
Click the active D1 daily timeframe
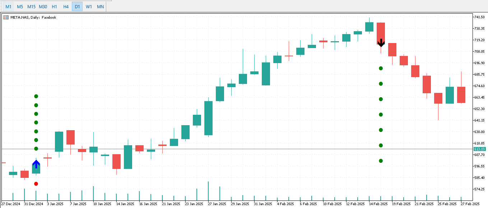click(77, 6)
